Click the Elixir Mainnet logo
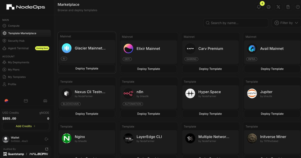 [129, 48]
